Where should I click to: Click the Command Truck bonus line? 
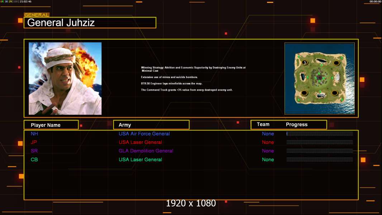(187, 90)
